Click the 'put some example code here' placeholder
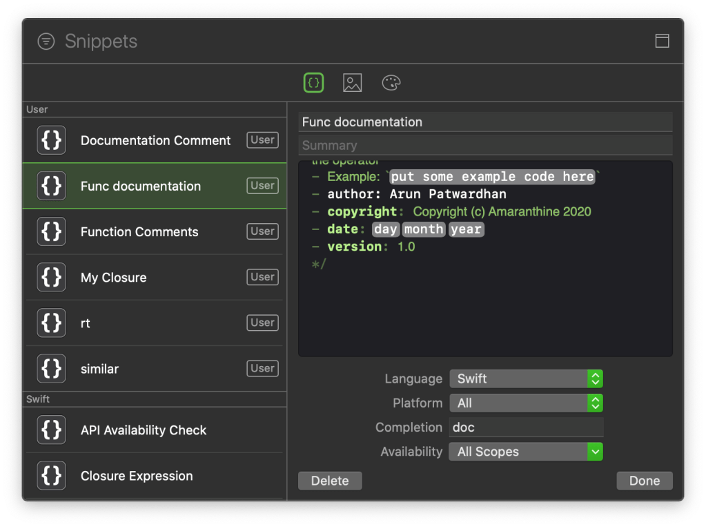The width and height of the screenshot is (706, 527). [x=492, y=177]
